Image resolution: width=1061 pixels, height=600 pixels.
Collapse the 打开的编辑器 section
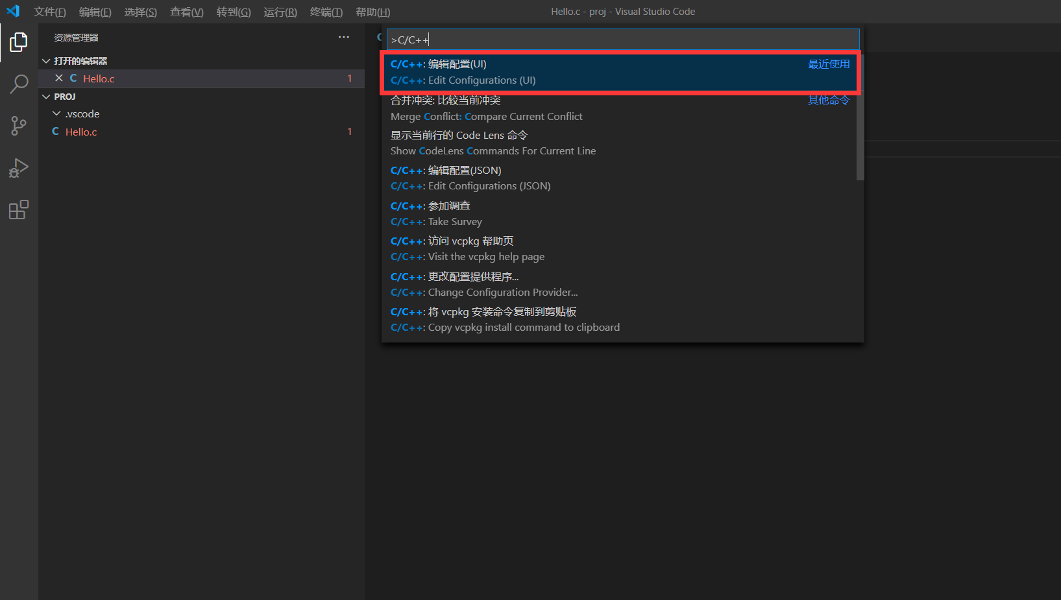click(x=46, y=61)
